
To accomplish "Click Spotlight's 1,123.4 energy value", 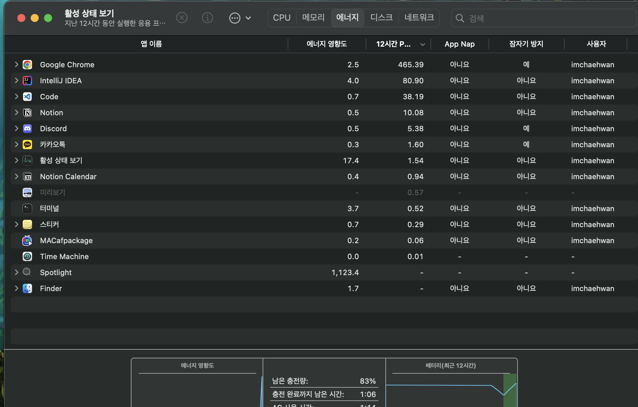I will 345,272.
